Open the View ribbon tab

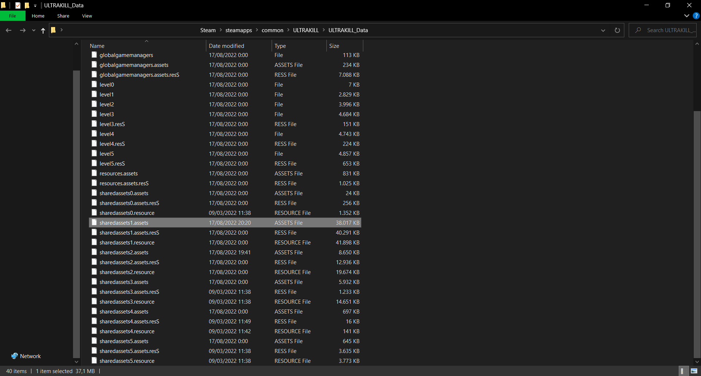pos(87,16)
